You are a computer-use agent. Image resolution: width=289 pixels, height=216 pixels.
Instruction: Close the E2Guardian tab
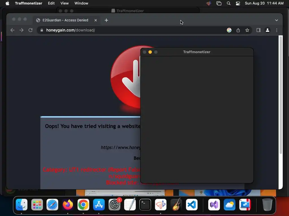pos(96,20)
